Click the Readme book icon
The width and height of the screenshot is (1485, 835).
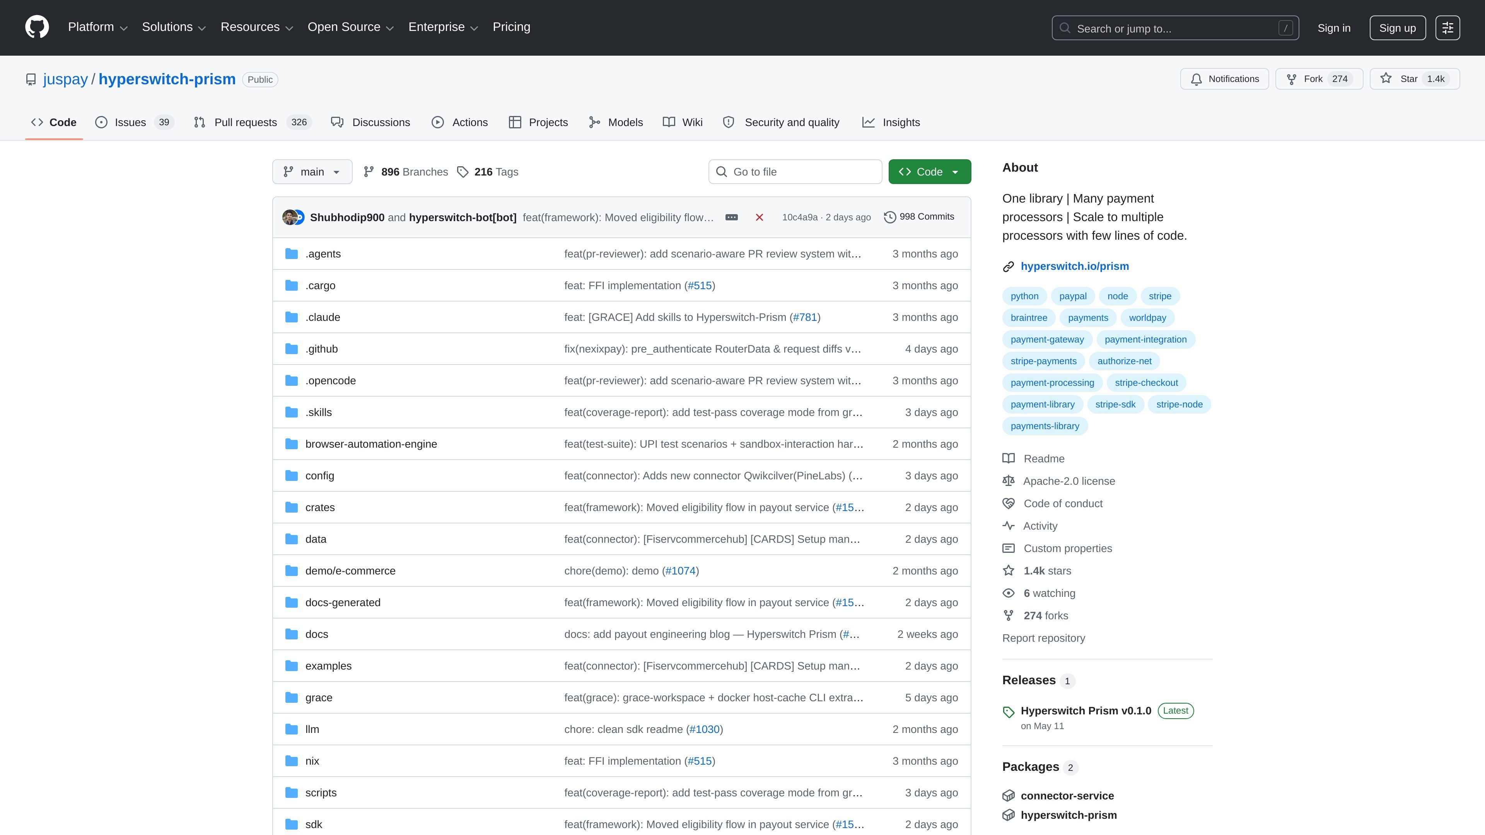click(1008, 458)
